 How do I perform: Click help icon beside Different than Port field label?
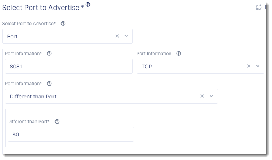(57, 122)
